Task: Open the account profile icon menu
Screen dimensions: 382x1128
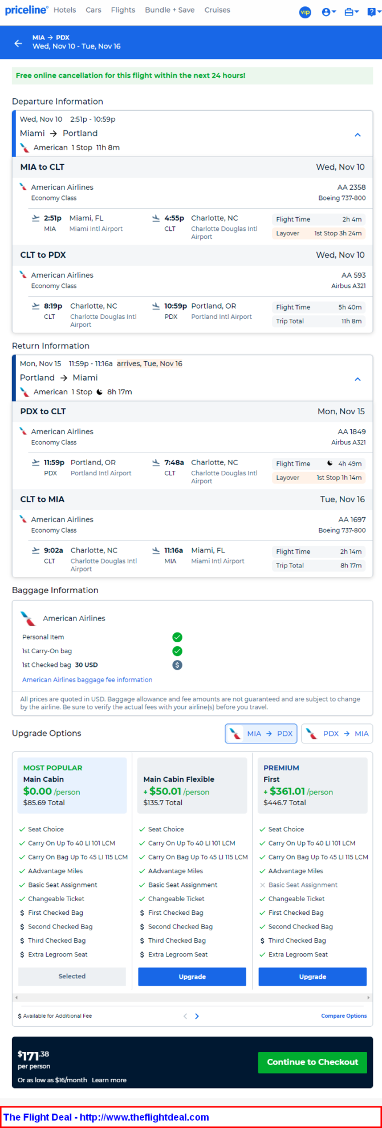Action: pyautogui.click(x=328, y=11)
